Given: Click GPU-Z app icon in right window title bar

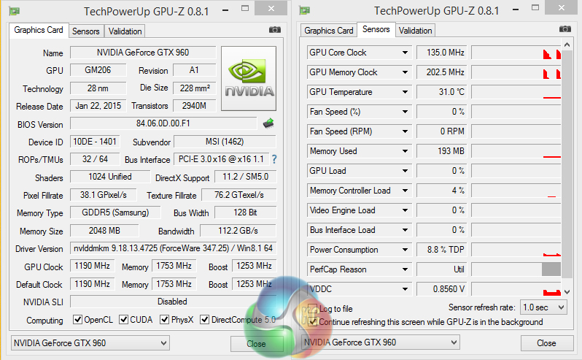Looking at the screenshot, I should pyautogui.click(x=305, y=10).
